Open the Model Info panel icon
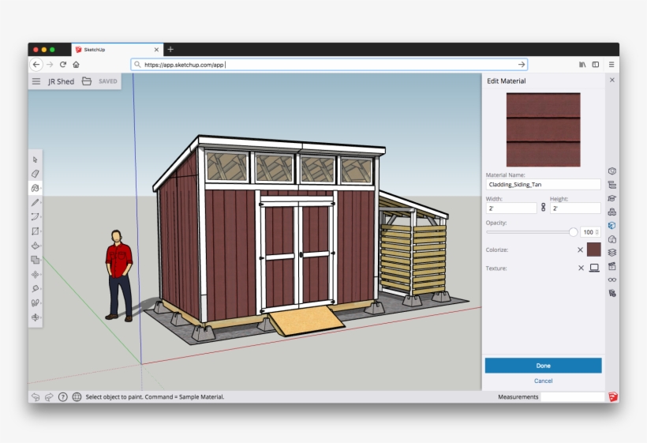 tap(612, 294)
